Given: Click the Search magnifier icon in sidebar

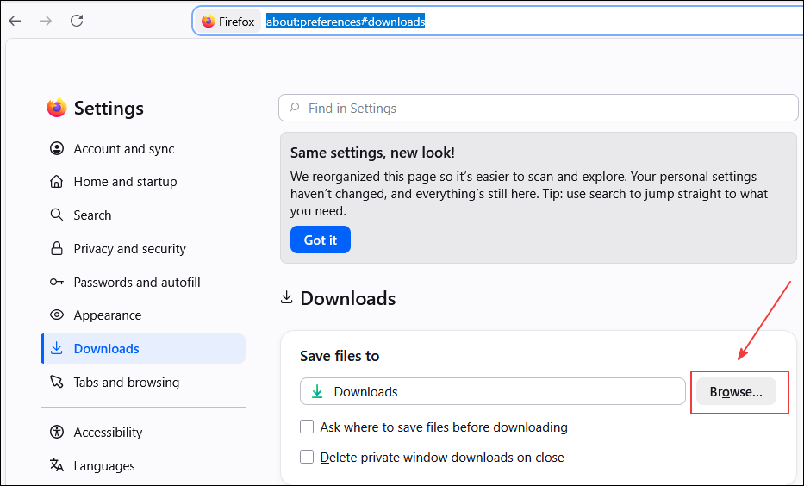Looking at the screenshot, I should click(56, 215).
